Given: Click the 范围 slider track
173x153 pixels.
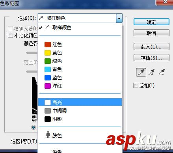Looking at the screenshot, I should click(32, 71).
